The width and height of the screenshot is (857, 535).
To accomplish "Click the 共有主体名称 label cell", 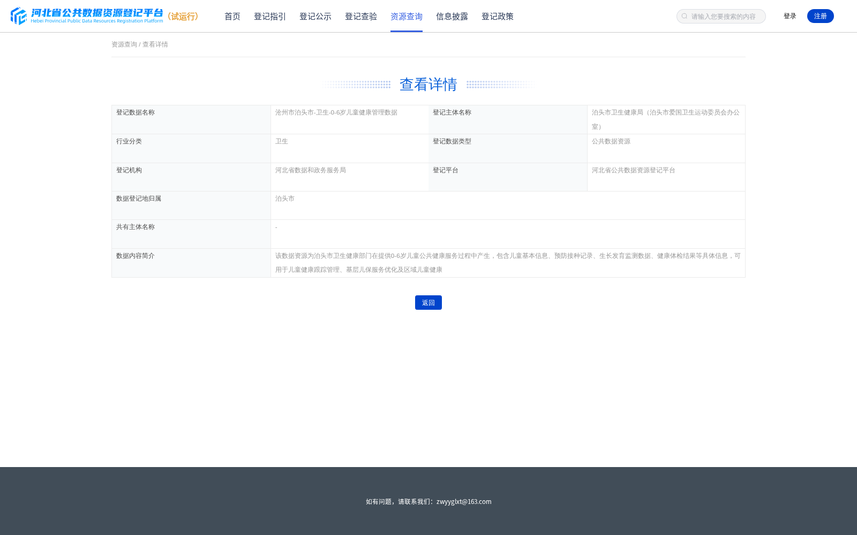I will click(191, 234).
